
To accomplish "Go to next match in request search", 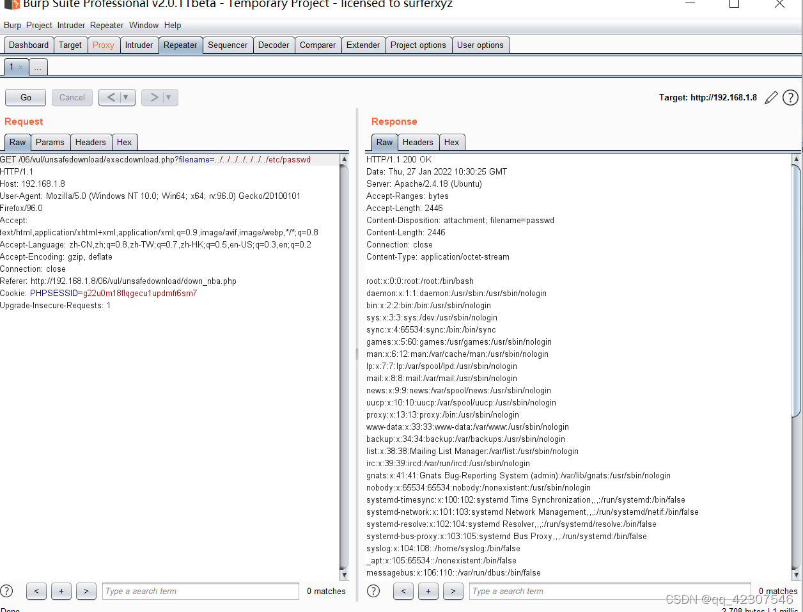I will (86, 591).
